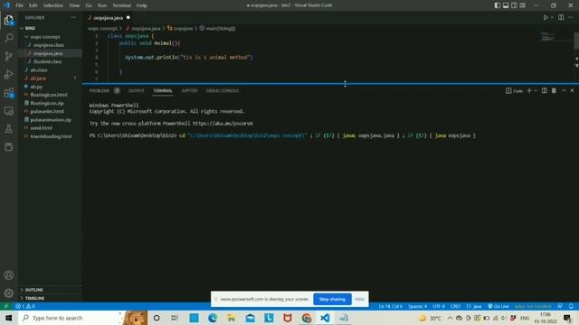
Task: Open Microsoft Edge from taskbar
Action: pos(213,318)
